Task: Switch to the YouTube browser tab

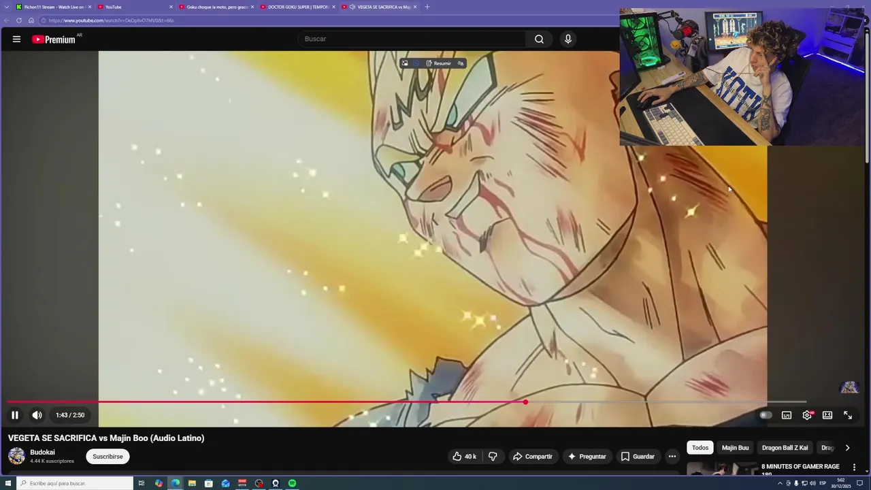Action: [134, 7]
